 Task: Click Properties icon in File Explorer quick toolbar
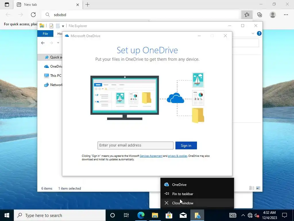51,26
